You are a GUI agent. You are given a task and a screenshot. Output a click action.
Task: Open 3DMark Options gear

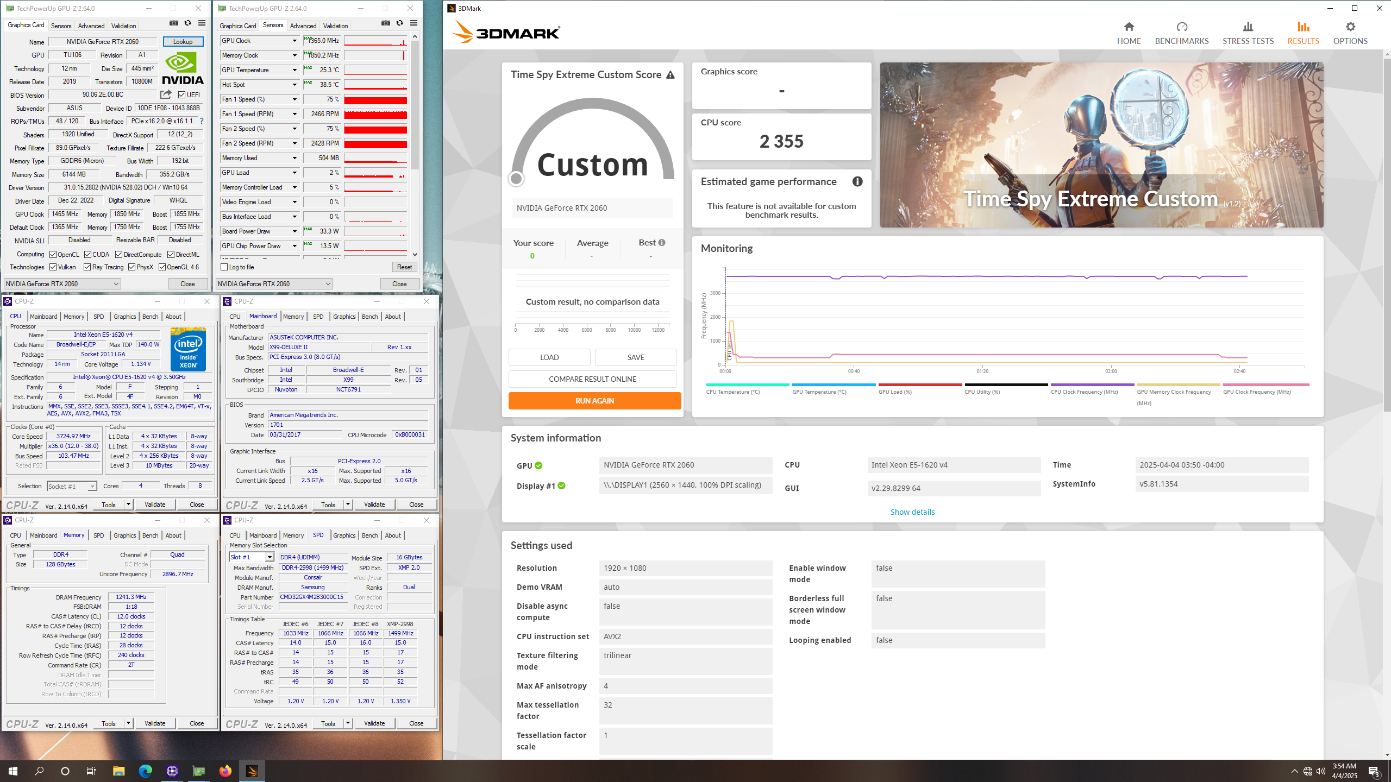[x=1350, y=33]
